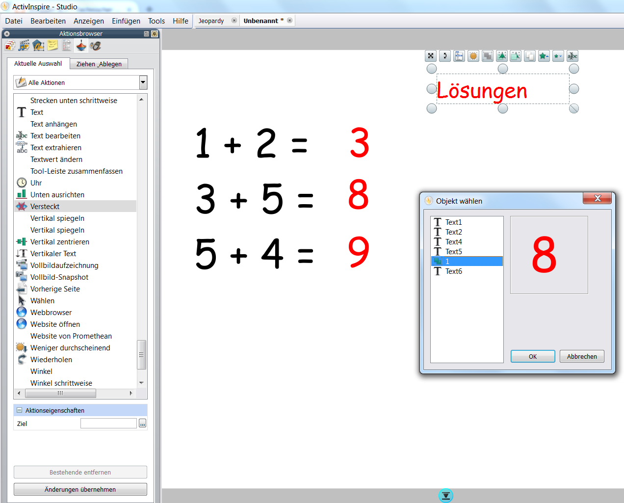Click the decrease object size star icon
The width and height of the screenshot is (624, 503).
tap(558, 56)
